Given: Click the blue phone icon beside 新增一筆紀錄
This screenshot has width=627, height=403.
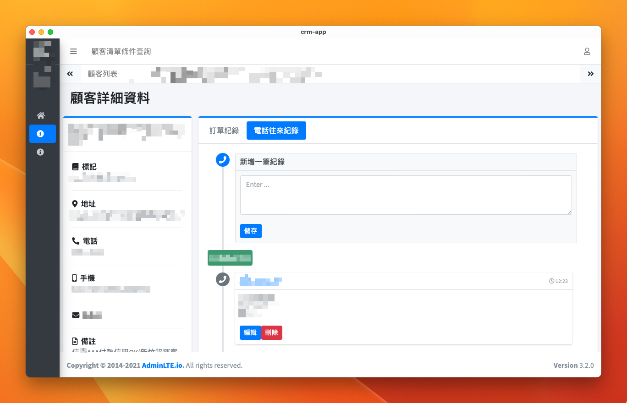Looking at the screenshot, I should 223,160.
